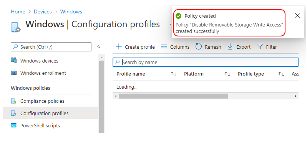Click the table horizontal scrollbar thumb
307x145 pixels.
174,96
